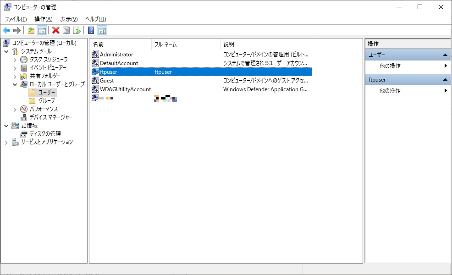This screenshot has height=275, width=452.
Task: Click the up one level folder icon
Action: tap(31, 30)
